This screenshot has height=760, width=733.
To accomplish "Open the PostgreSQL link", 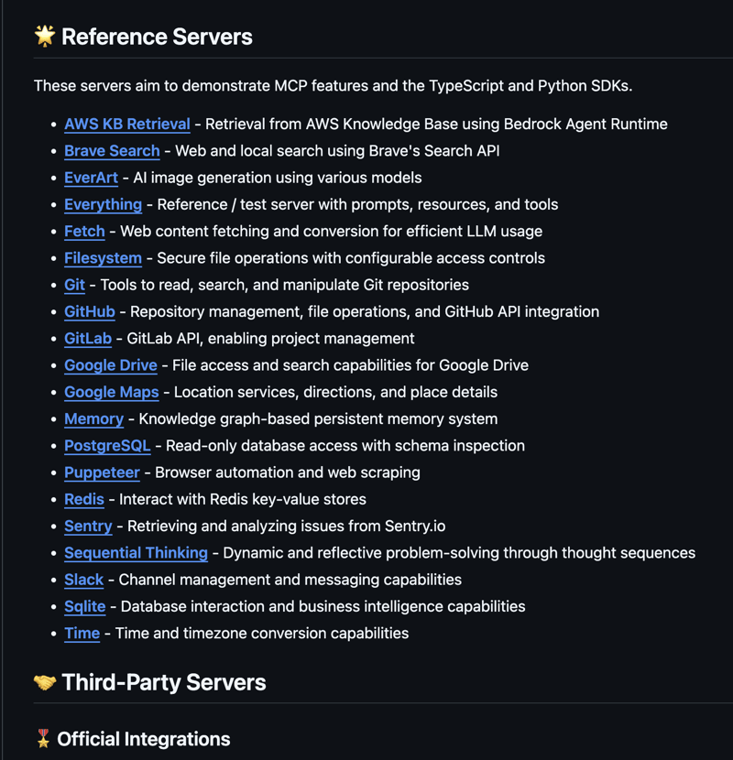I will (x=106, y=446).
